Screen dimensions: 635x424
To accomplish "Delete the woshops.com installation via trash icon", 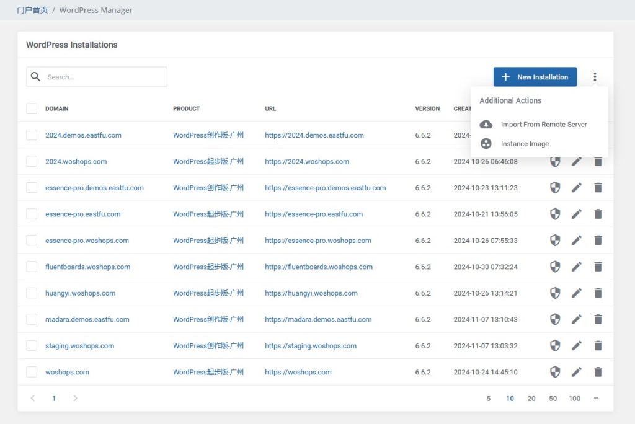I will point(598,372).
